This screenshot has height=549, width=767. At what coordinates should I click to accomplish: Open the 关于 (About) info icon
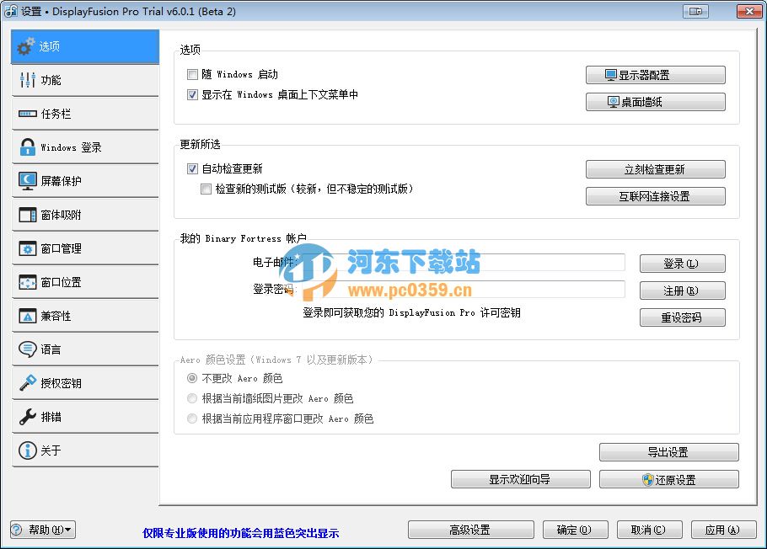coord(29,450)
